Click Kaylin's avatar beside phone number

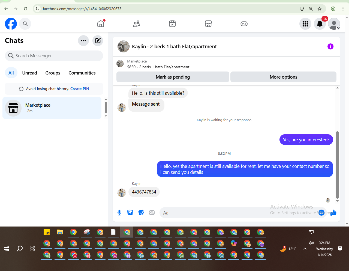122,193
